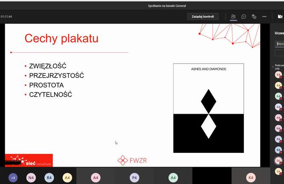Click the Cechy plakatu slide title
Screen dimensions: 284x184
coord(61,38)
